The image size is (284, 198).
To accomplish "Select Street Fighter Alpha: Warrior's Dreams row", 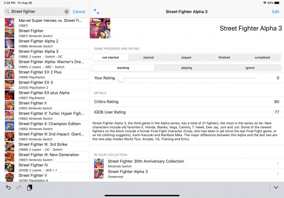I will click(45, 64).
